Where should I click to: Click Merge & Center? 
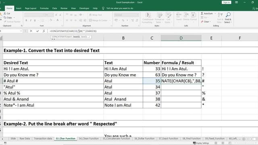pyautogui.click(x=98, y=21)
